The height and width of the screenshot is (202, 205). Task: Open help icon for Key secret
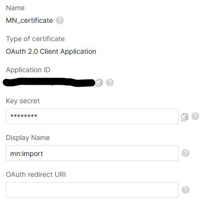(x=195, y=116)
